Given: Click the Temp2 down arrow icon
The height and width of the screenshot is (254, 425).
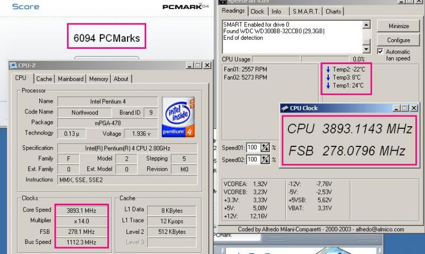Looking at the screenshot, I should 328,69.
